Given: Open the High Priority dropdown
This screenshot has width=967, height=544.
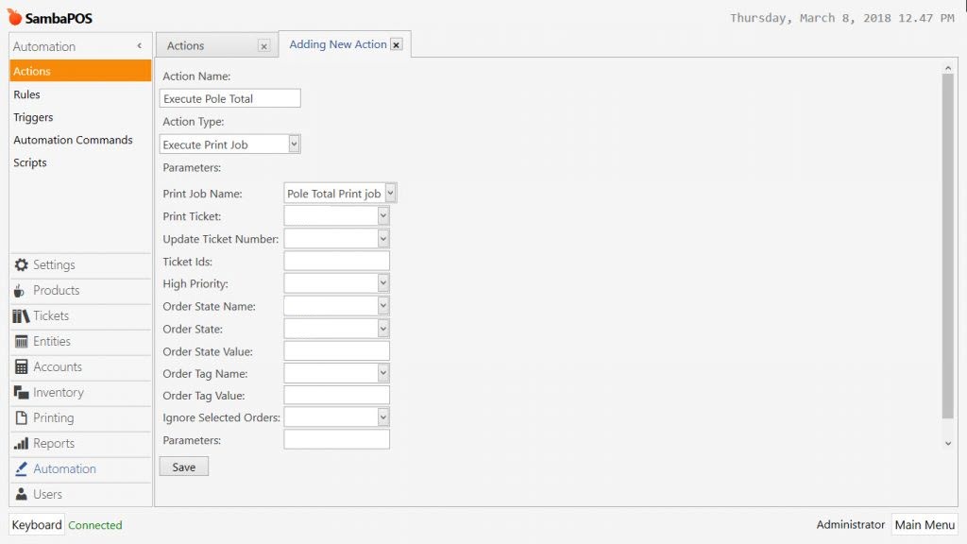Looking at the screenshot, I should 382,282.
